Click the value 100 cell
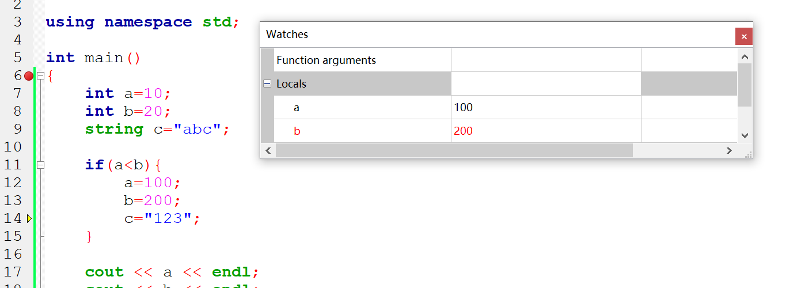 (x=463, y=107)
